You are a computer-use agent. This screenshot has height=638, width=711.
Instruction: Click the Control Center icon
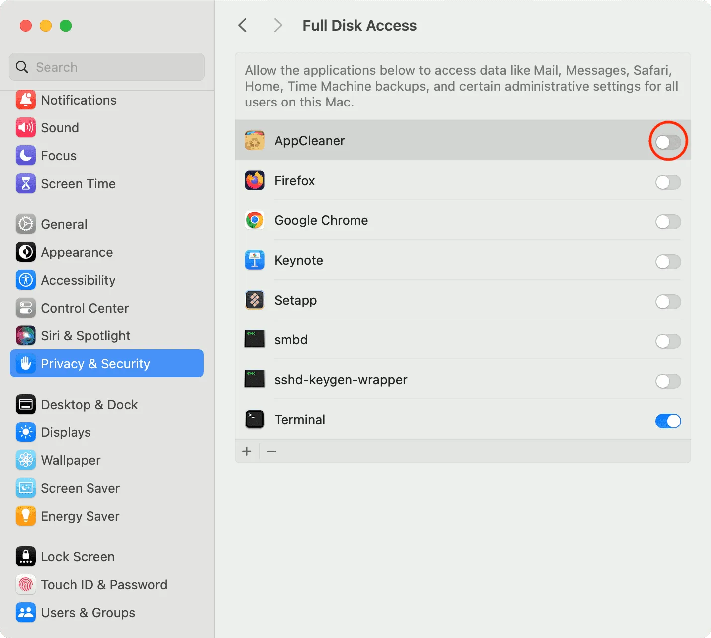[26, 308]
